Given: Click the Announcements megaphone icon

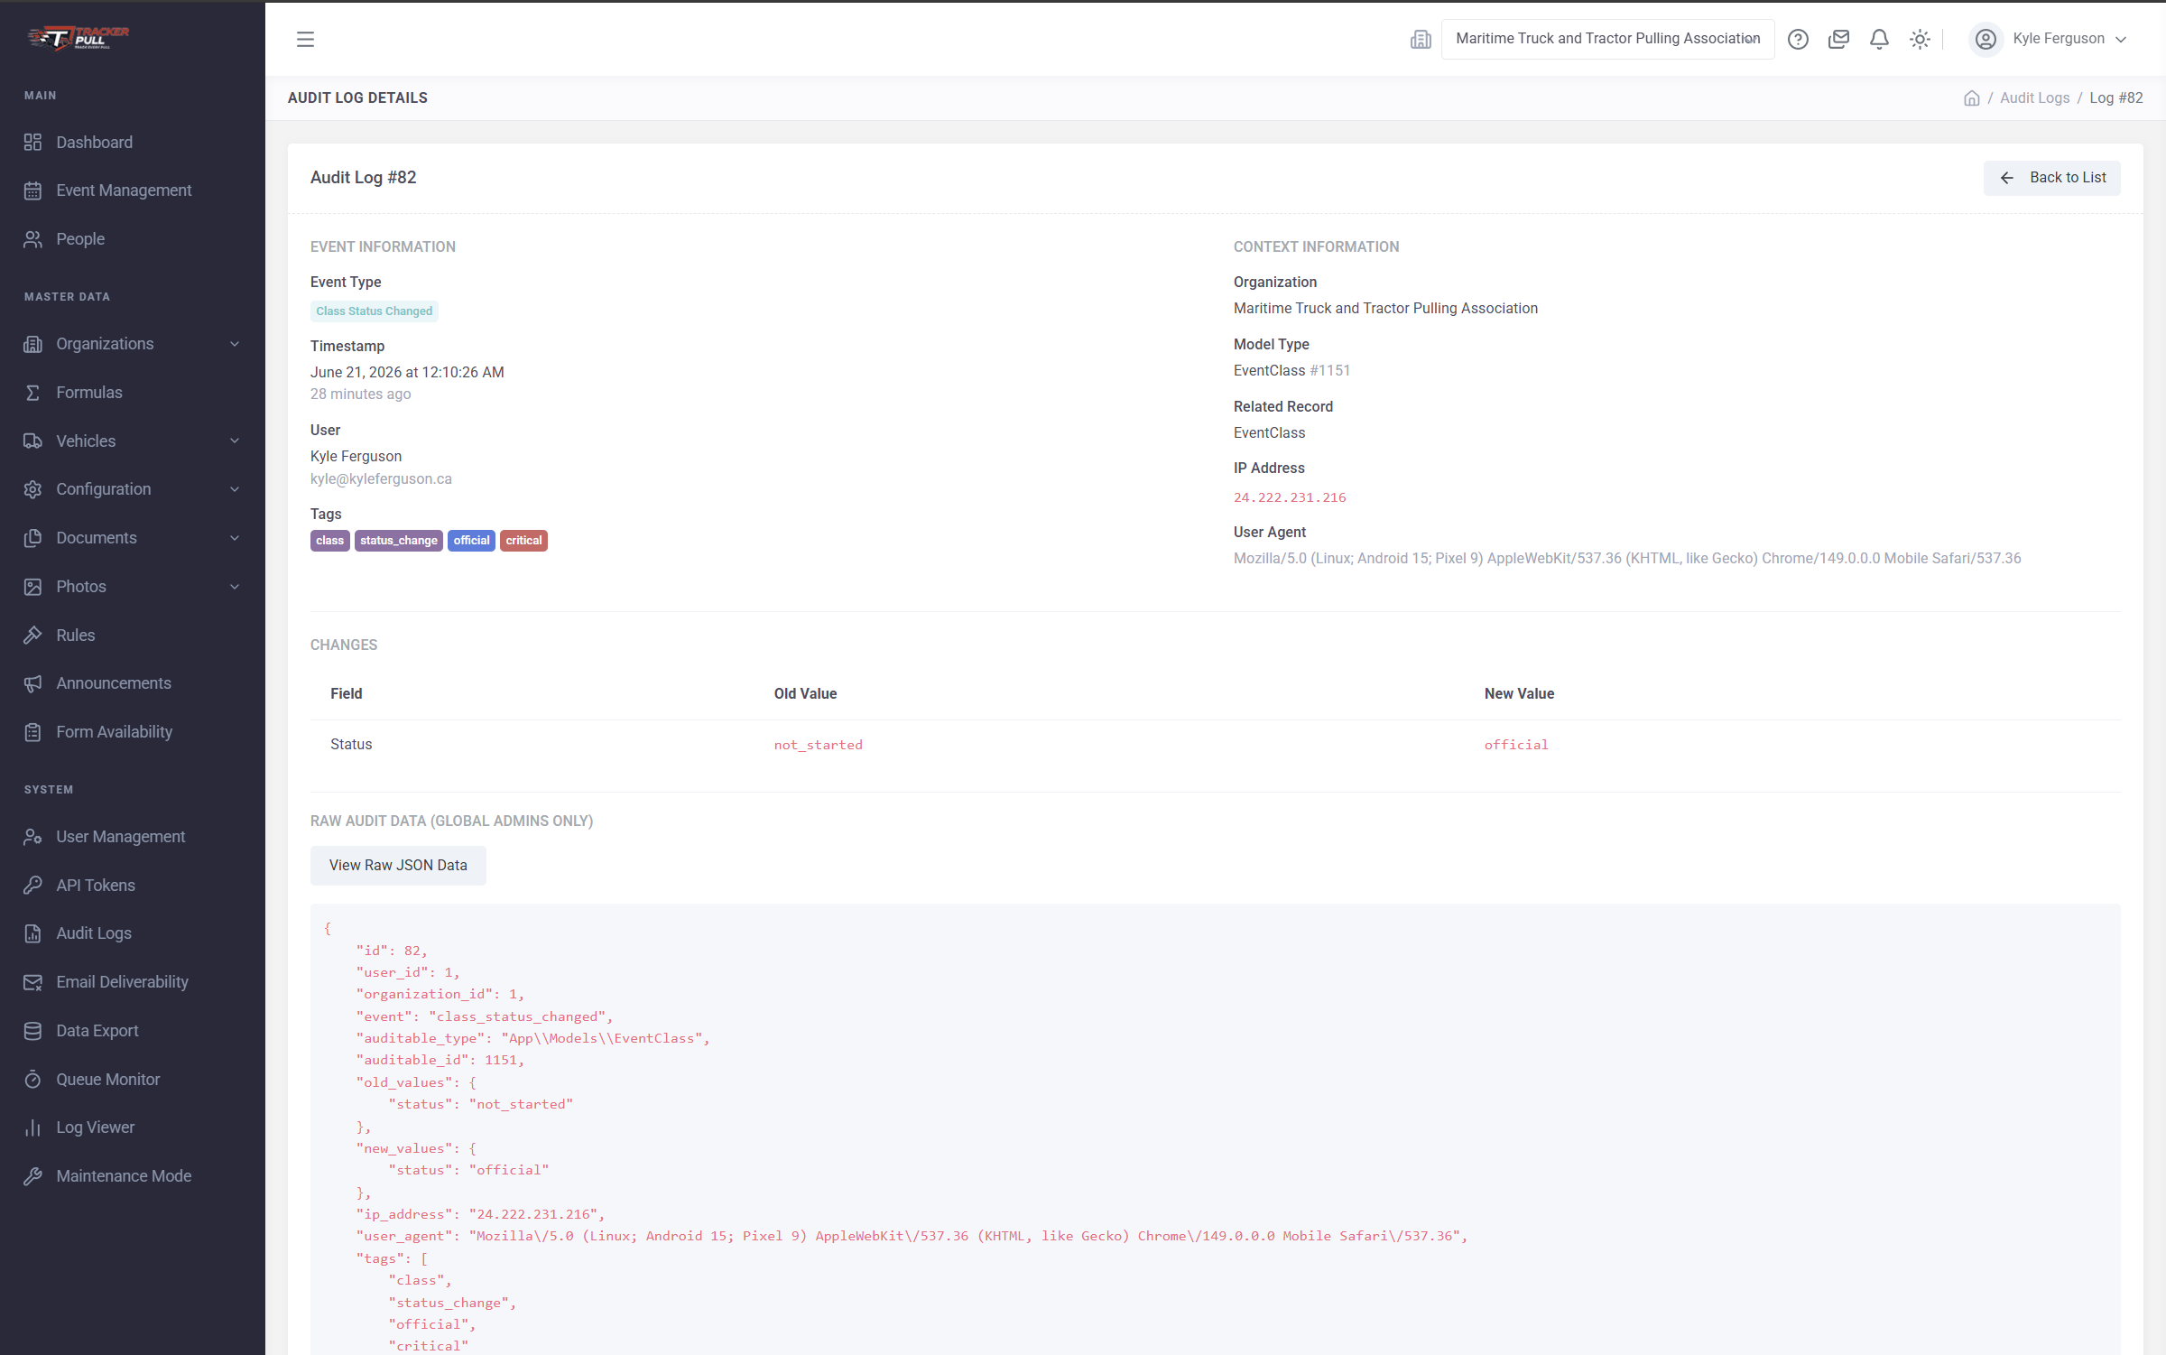Looking at the screenshot, I should 32,683.
